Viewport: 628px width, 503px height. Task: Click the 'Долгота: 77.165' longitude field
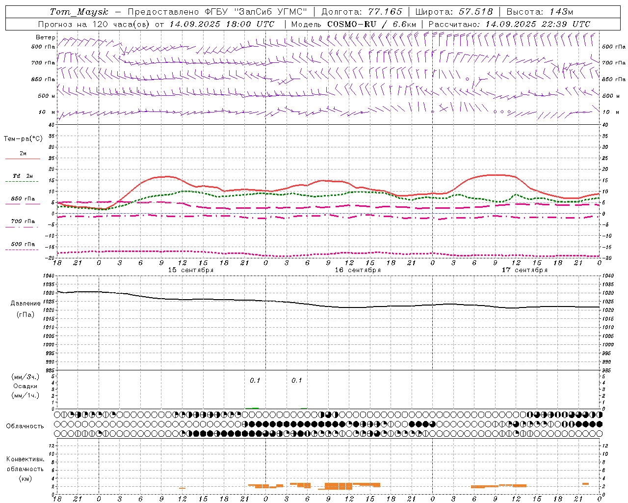click(x=362, y=12)
